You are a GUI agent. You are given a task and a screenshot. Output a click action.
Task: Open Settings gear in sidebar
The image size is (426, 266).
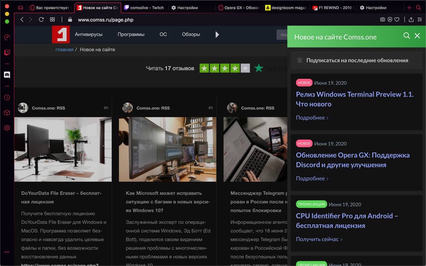(x=7, y=128)
